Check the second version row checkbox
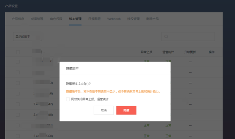This screenshot has height=139, width=235. coord(18,73)
